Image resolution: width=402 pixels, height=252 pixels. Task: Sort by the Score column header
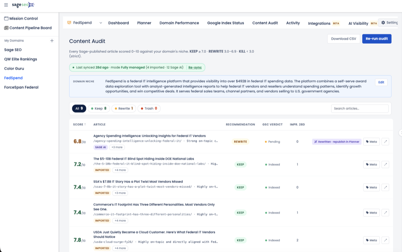80,124
